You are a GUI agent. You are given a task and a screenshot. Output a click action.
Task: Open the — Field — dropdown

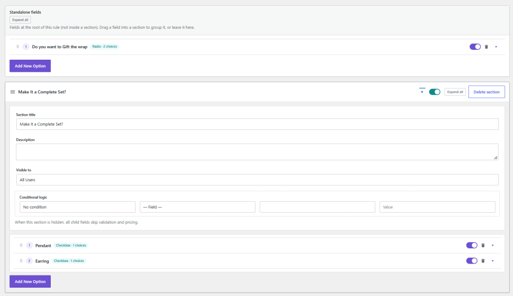tap(197, 207)
